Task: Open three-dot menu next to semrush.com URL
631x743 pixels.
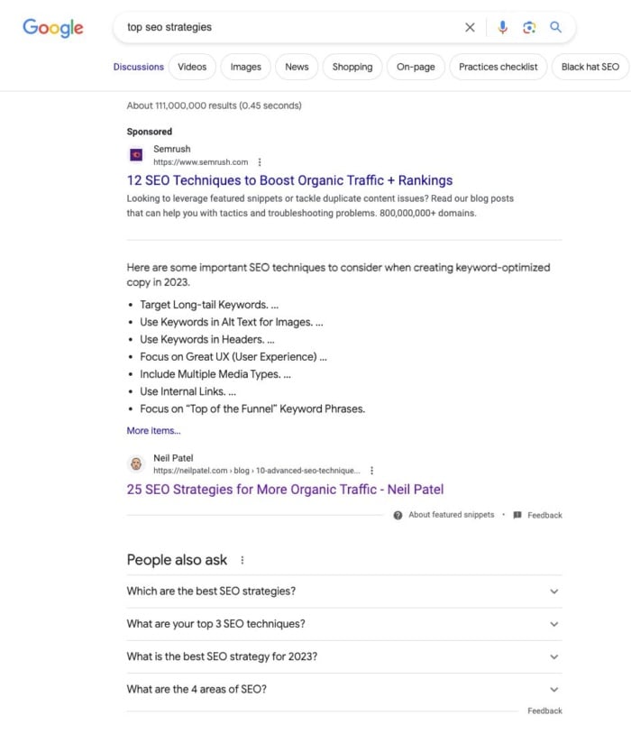Action: coord(259,162)
